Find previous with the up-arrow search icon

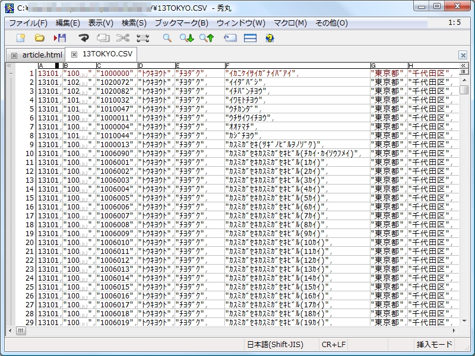pos(205,37)
